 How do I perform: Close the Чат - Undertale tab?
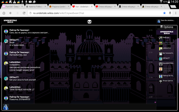click(92, 6)
